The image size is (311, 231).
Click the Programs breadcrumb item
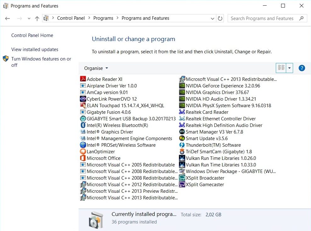point(103,18)
